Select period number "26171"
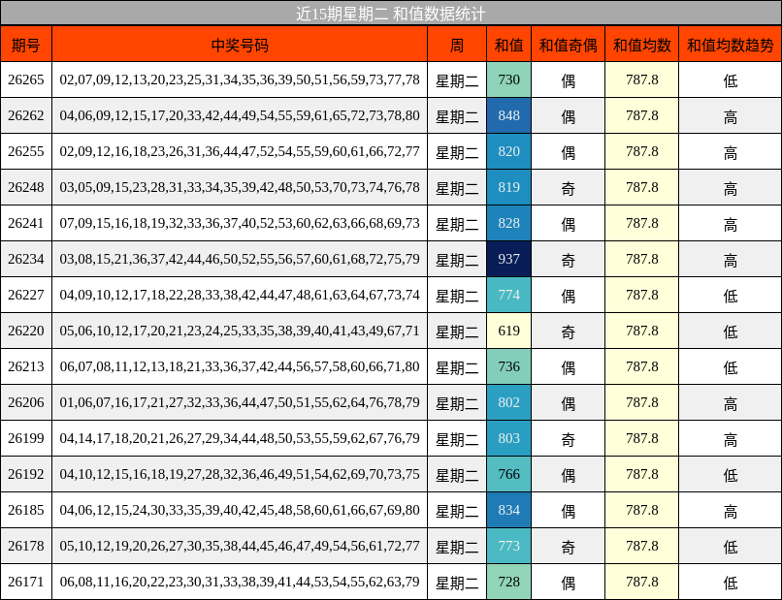The height and width of the screenshot is (600, 782). (x=26, y=582)
